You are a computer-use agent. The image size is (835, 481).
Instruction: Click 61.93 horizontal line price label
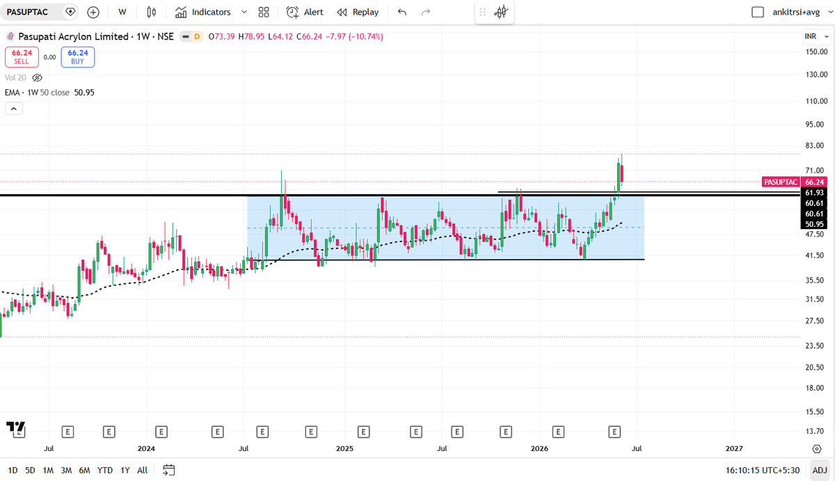[814, 192]
